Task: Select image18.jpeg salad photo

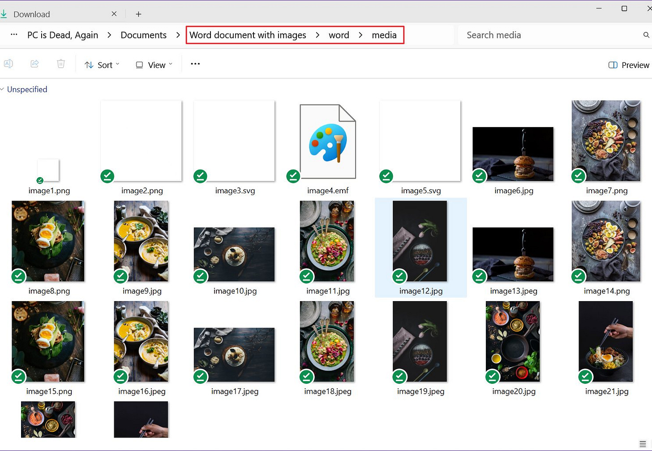Action: point(327,341)
